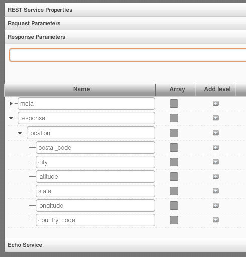The width and height of the screenshot is (246, 257).
Task: Click the Add level plus icon for latitude
Action: click(216, 176)
